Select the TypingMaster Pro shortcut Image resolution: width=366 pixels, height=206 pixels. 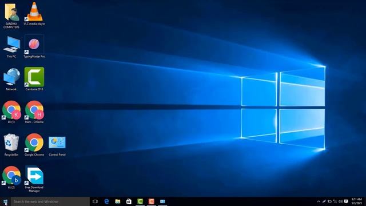34,47
